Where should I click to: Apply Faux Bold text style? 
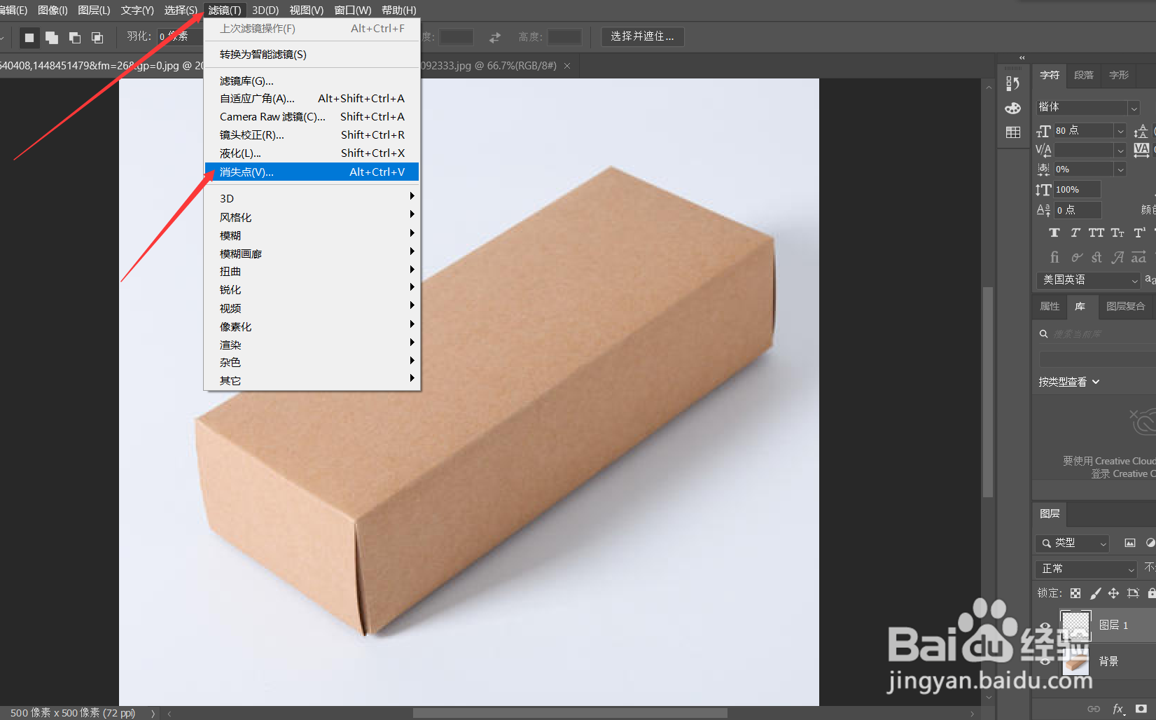(1054, 233)
